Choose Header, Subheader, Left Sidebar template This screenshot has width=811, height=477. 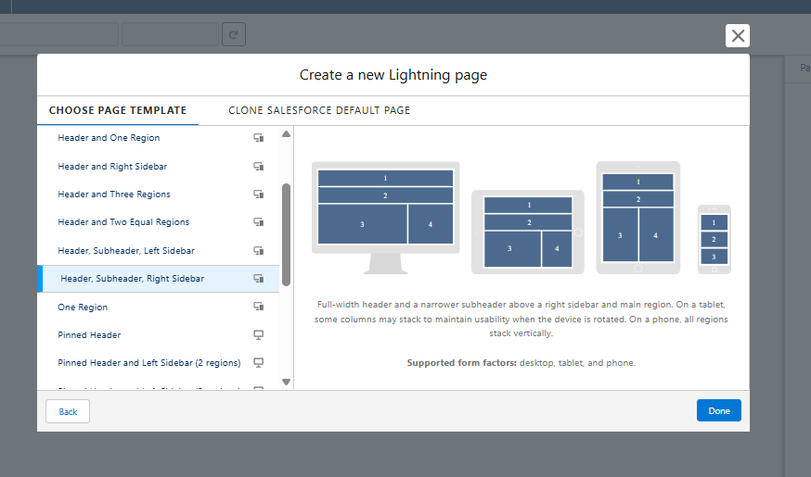126,251
